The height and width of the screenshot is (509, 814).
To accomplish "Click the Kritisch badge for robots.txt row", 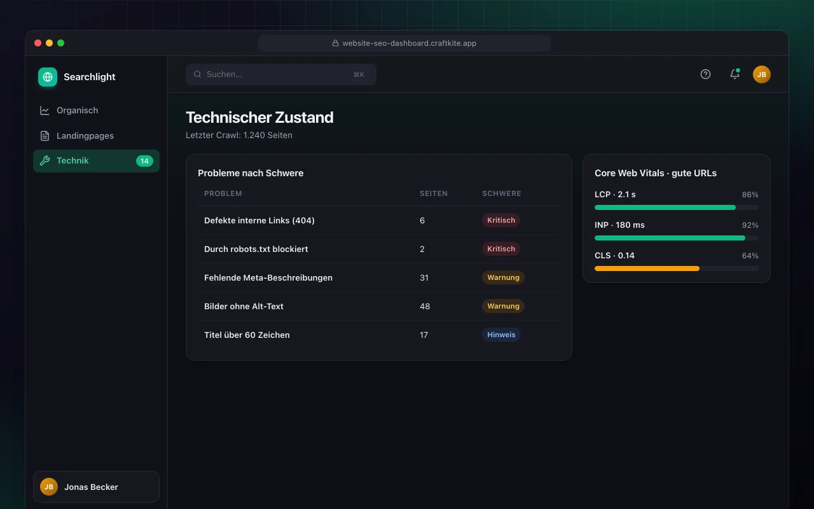I will pyautogui.click(x=501, y=249).
